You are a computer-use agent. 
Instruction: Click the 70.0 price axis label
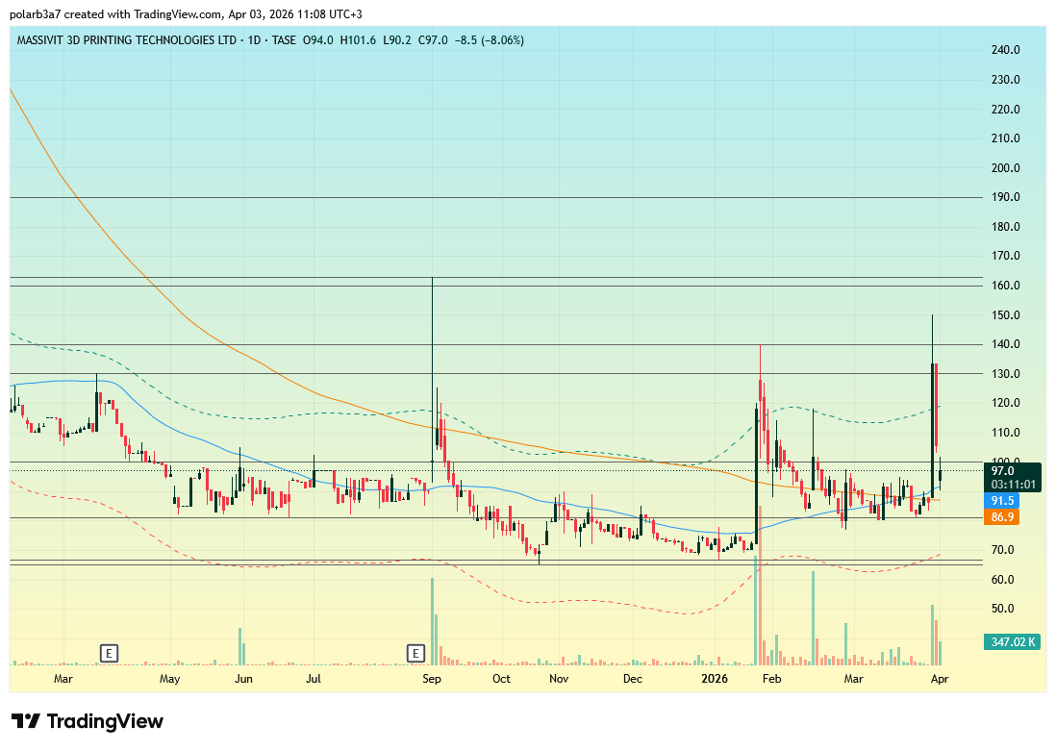coord(1003,550)
